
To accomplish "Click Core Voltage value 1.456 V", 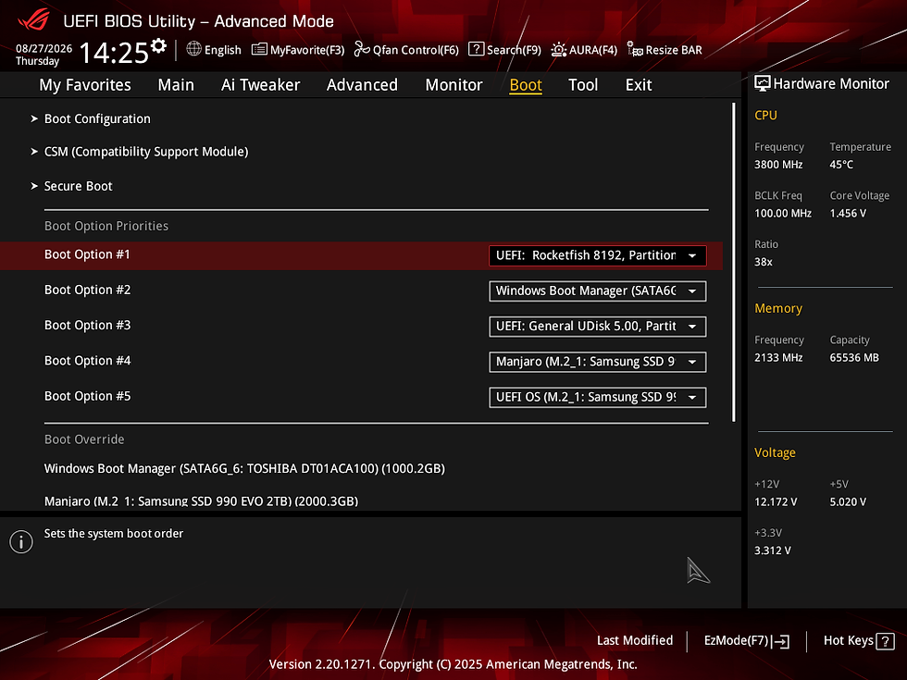I will coord(848,214).
